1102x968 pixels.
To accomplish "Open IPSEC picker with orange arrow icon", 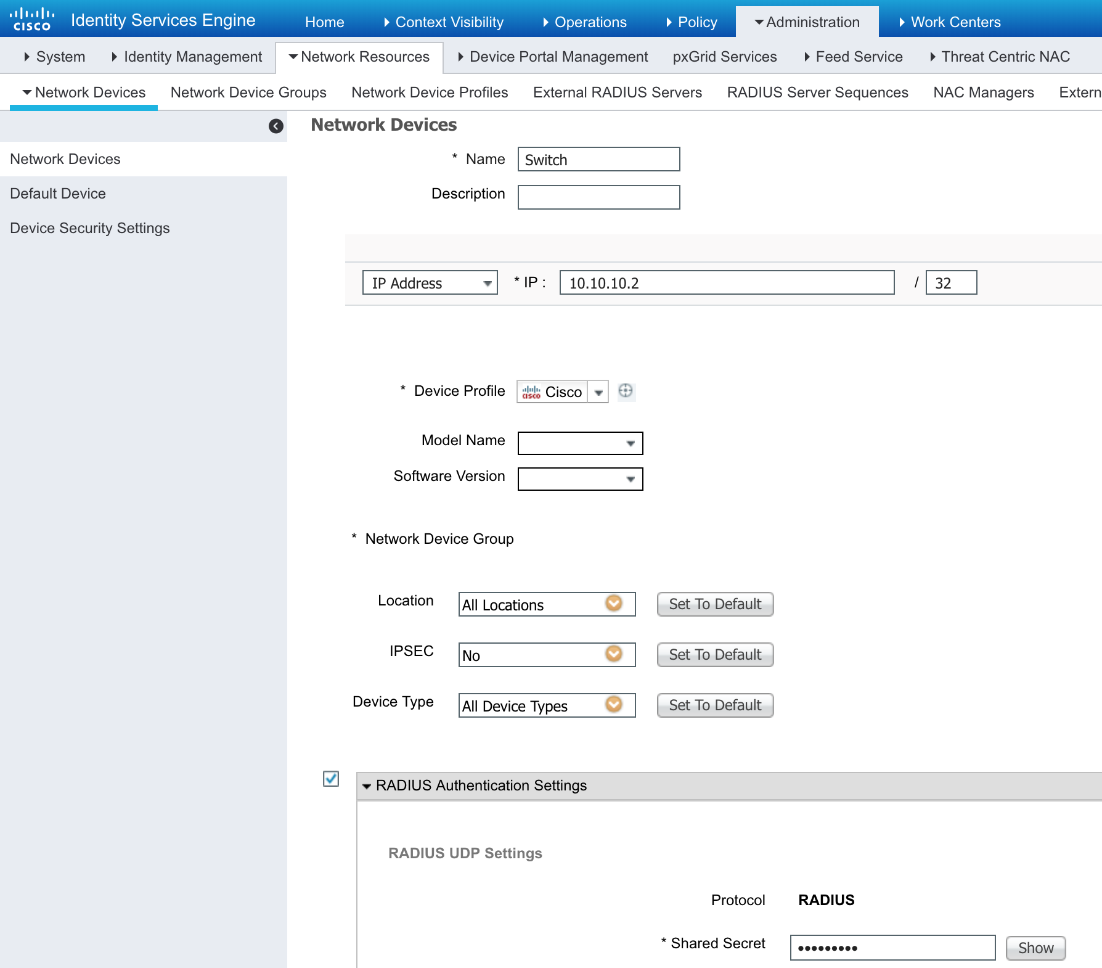I will [613, 654].
